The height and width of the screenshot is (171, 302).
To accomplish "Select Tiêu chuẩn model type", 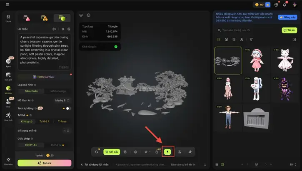I will click(x=31, y=91).
